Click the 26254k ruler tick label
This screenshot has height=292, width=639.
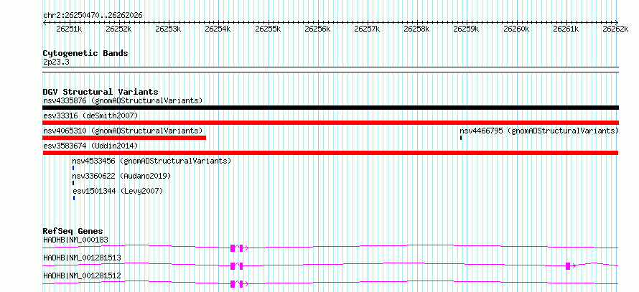(x=218, y=29)
